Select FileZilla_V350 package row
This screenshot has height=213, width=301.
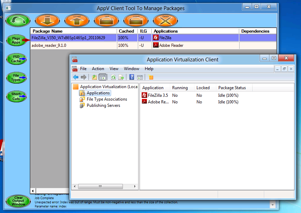(153, 38)
